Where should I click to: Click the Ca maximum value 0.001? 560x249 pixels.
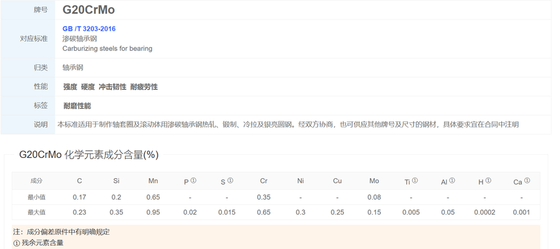[x=522, y=212]
